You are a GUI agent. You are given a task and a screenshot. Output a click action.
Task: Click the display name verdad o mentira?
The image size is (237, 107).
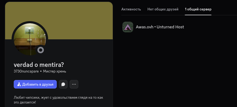[39, 65]
